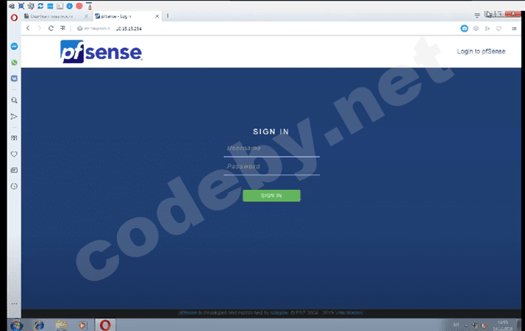The image size is (525, 331).
Task: Click the fullscreen frame icon in top toolbar
Action: [x=21, y=6]
